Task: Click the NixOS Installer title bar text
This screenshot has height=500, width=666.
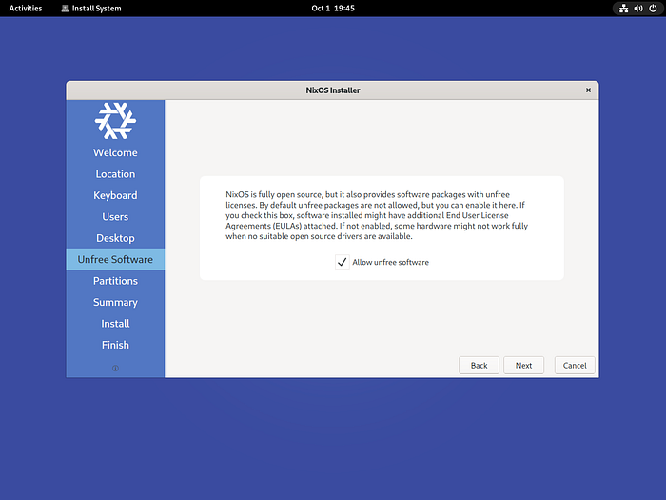Action: (333, 90)
